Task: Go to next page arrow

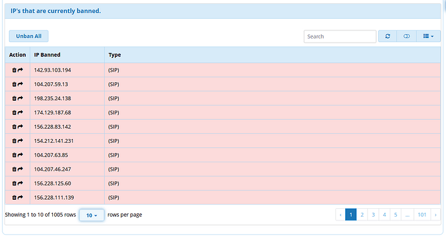Action: tap(436, 215)
